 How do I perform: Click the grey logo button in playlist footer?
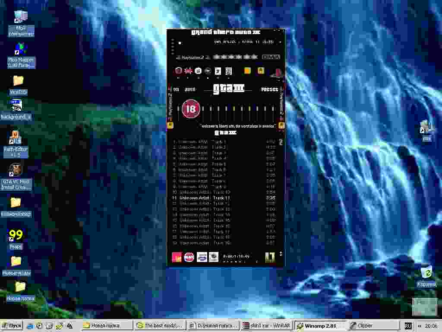click(x=213, y=257)
